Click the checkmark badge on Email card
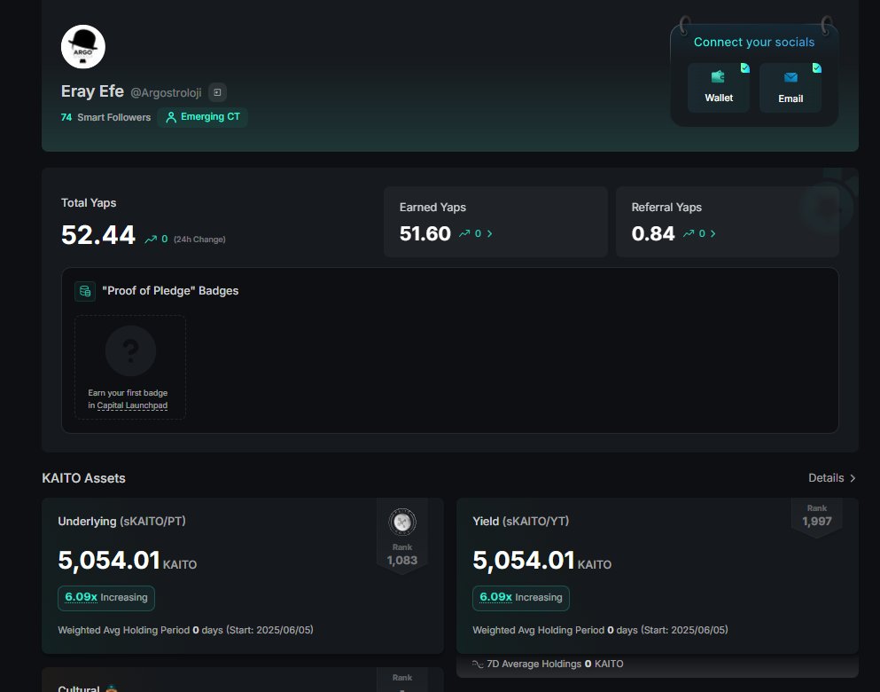This screenshot has height=692, width=880. pos(816,68)
